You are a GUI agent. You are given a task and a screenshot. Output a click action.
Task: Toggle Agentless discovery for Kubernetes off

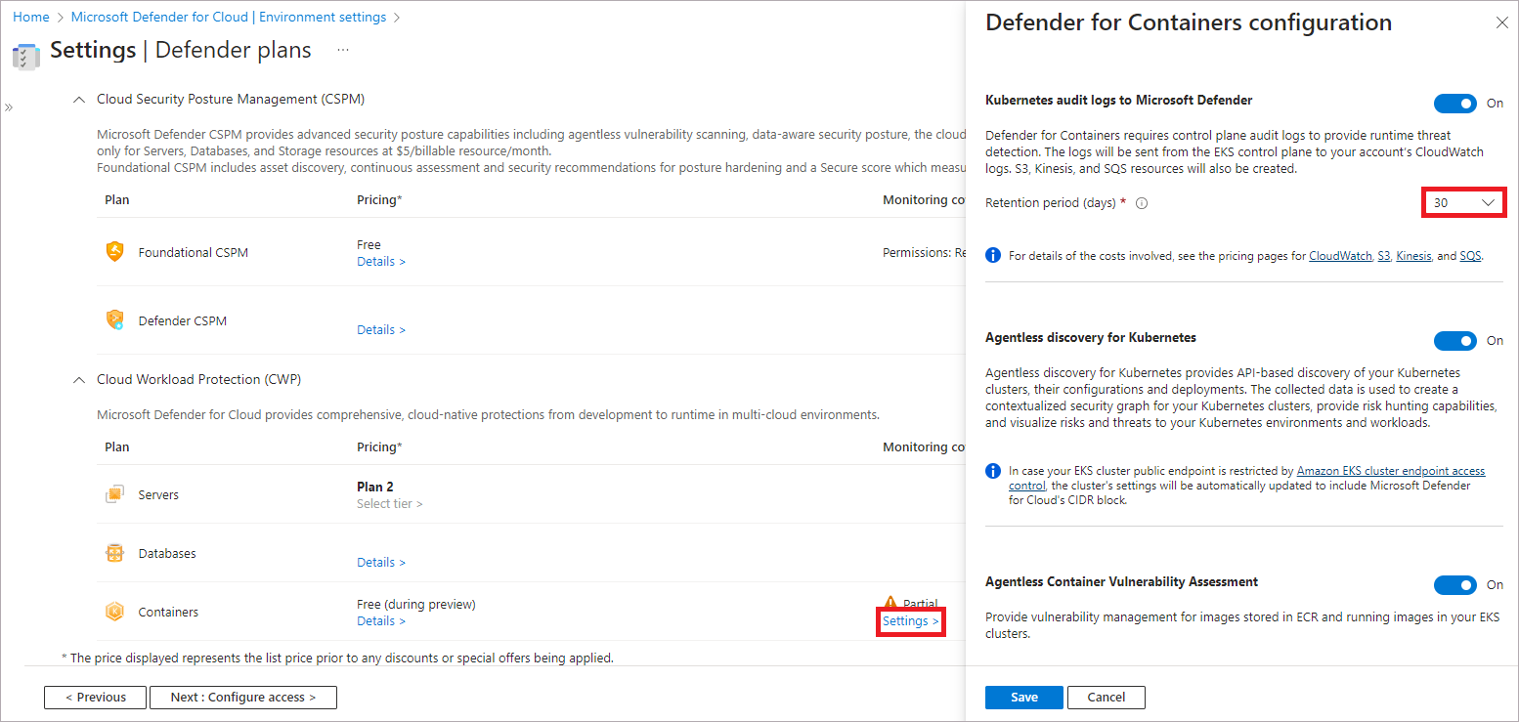[1455, 340]
